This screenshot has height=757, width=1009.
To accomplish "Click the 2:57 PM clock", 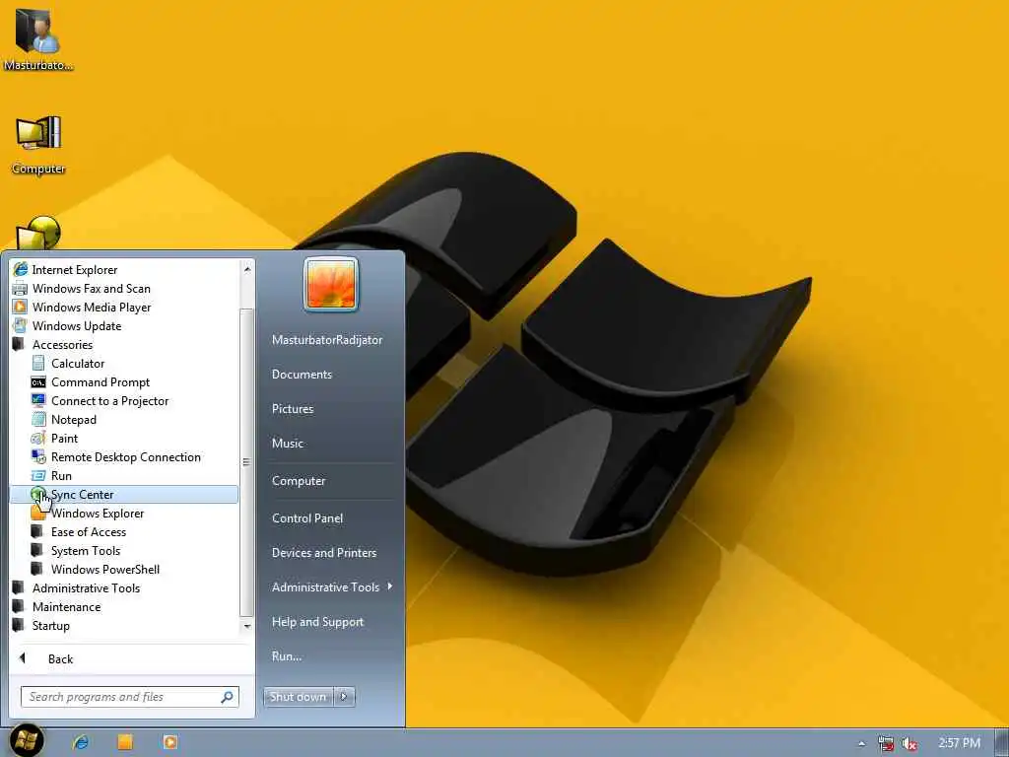I will (x=959, y=743).
